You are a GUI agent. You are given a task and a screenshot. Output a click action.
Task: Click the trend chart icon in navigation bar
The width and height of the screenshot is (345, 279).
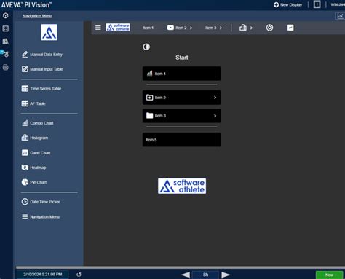[x=290, y=28]
